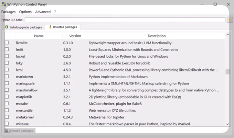The width and height of the screenshot is (234, 138).
Task: Check the matplotlib package checkbox
Action: (x=7, y=97)
